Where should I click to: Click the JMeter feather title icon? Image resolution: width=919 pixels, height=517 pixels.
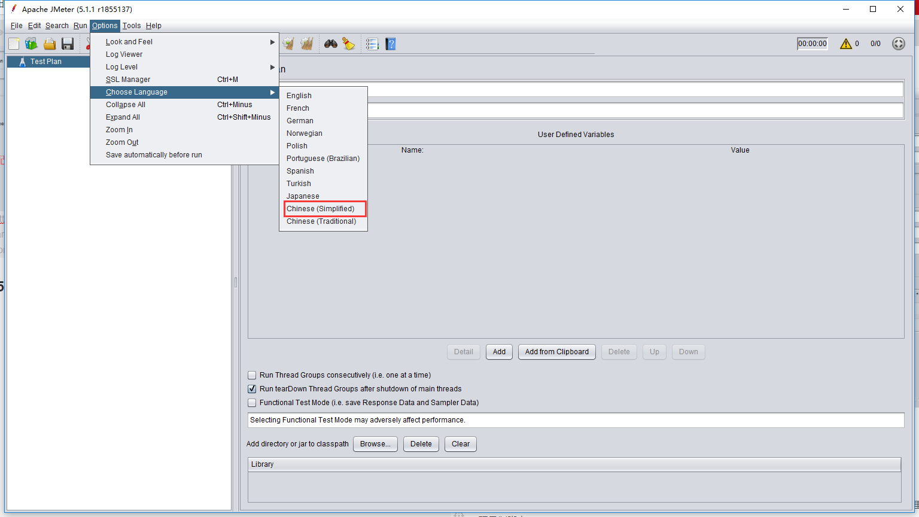tap(14, 9)
